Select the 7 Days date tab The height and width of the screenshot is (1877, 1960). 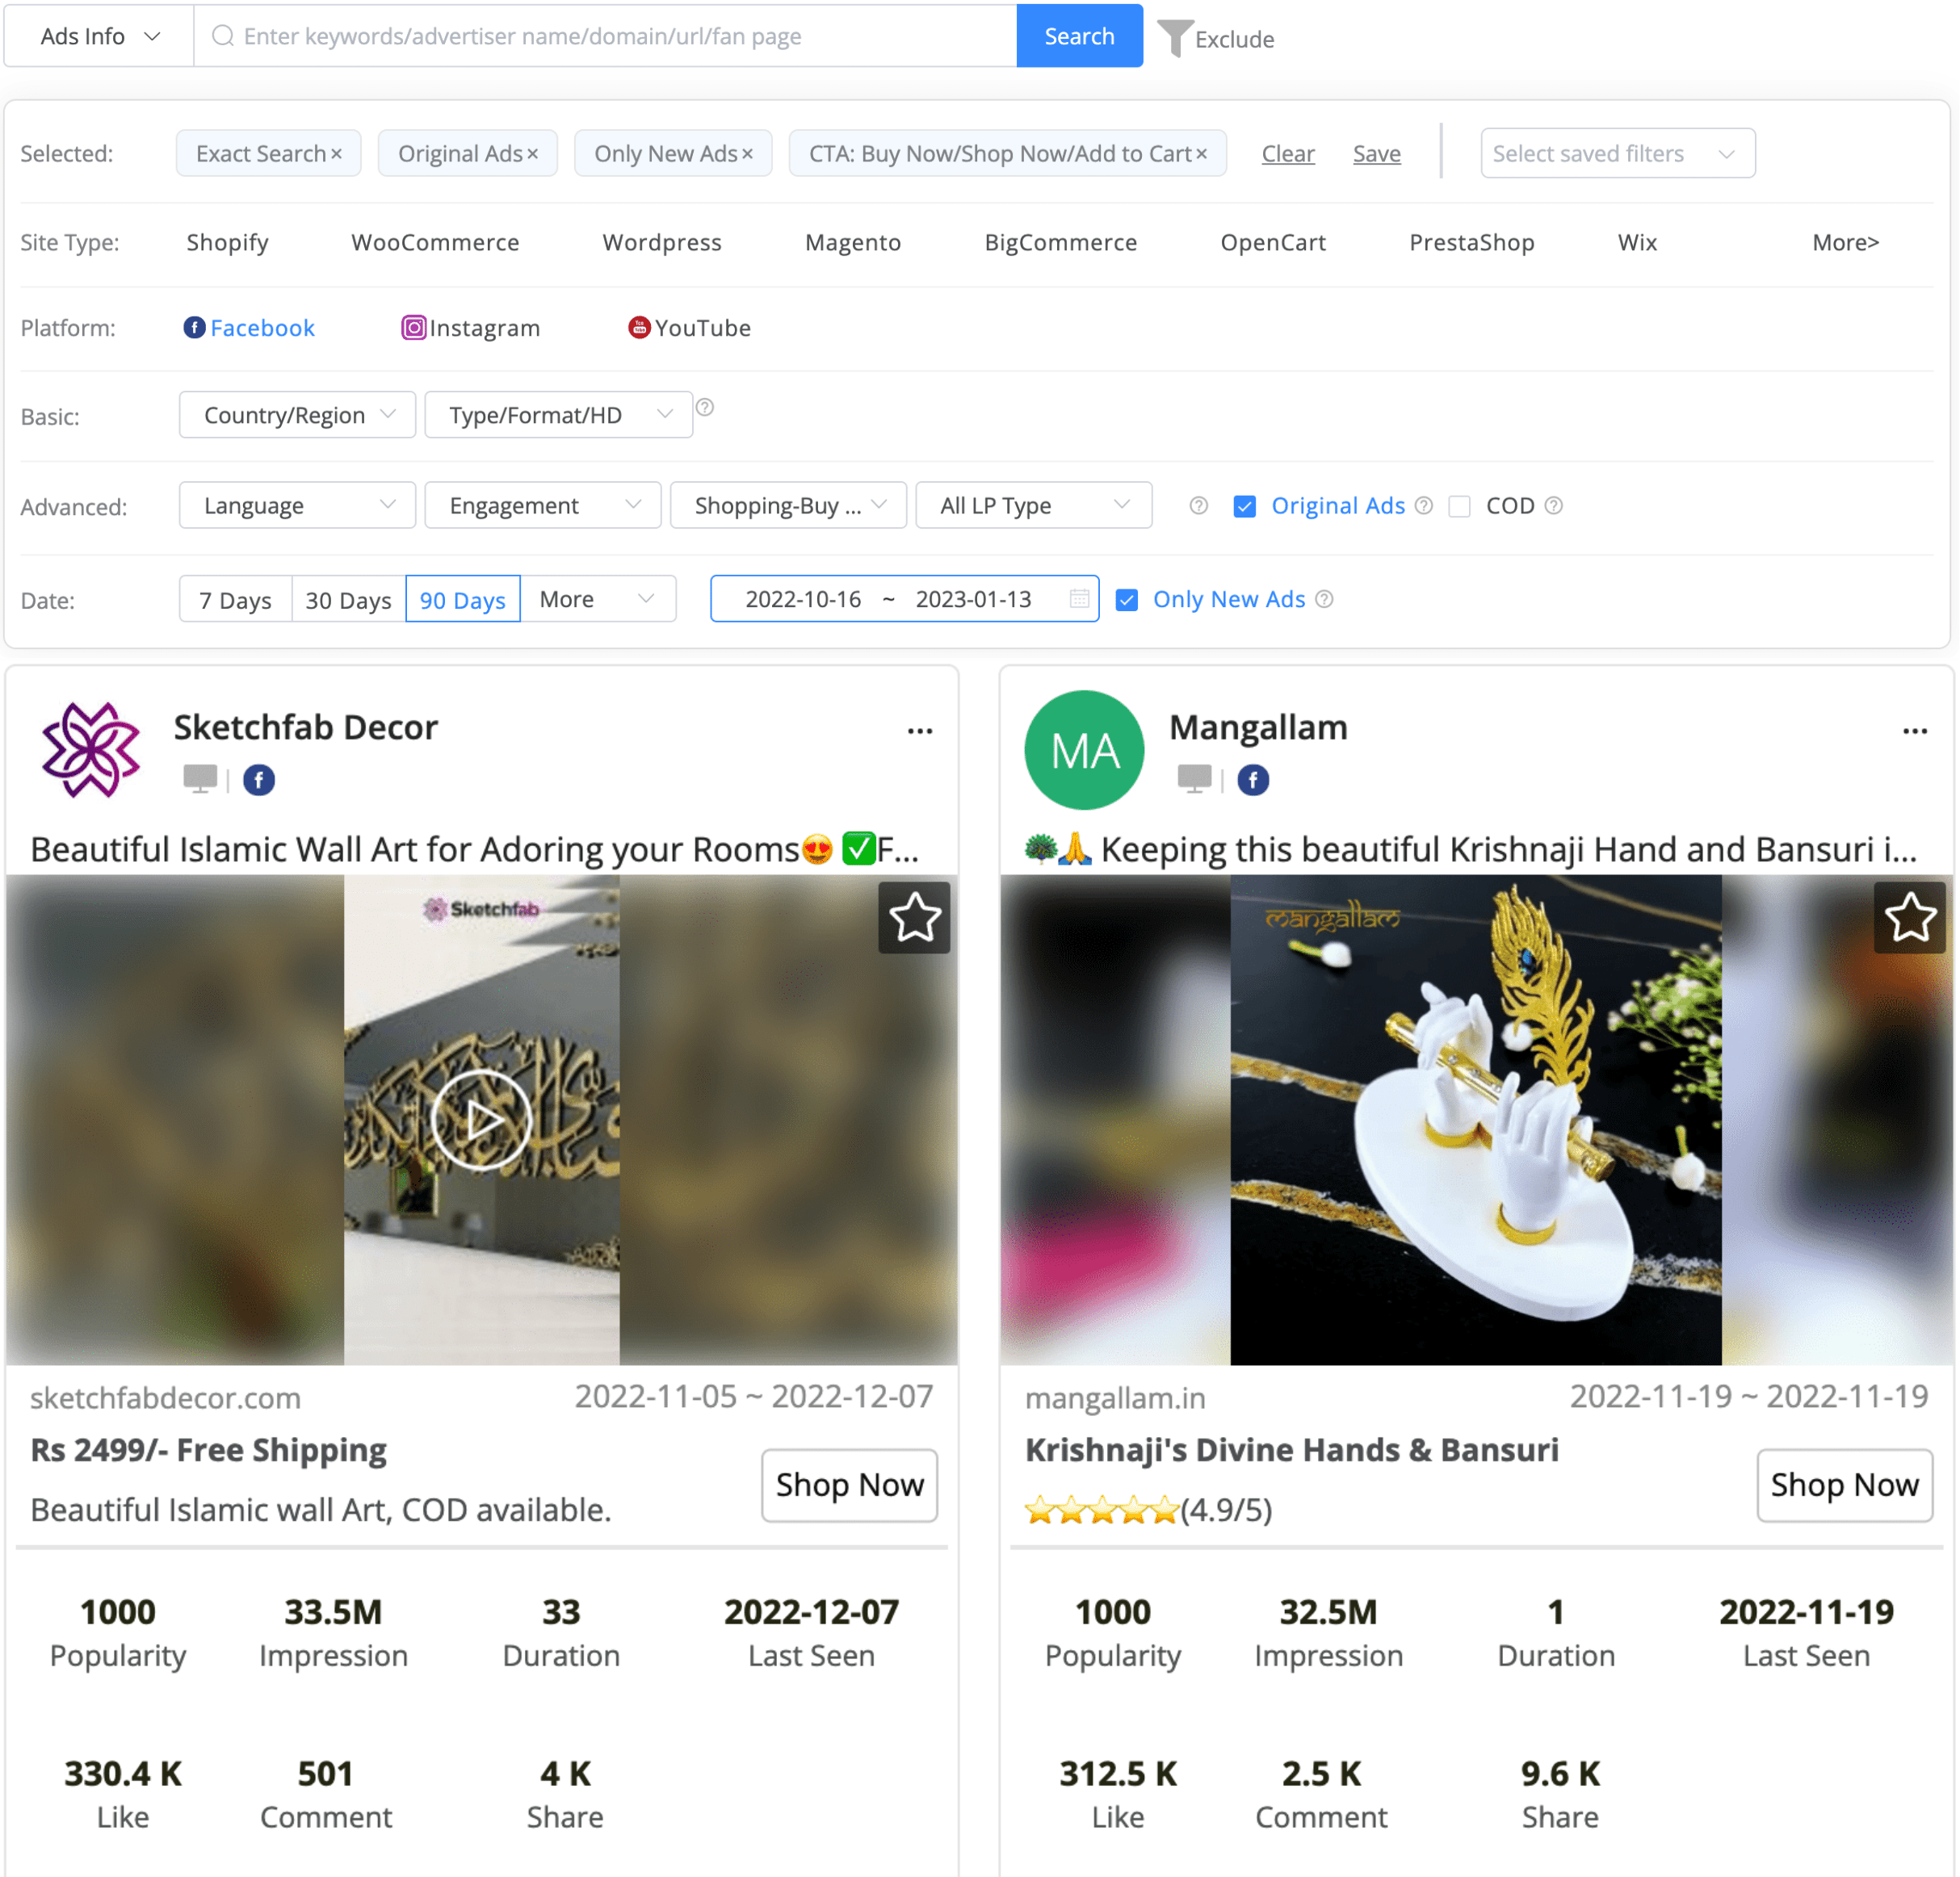point(235,600)
